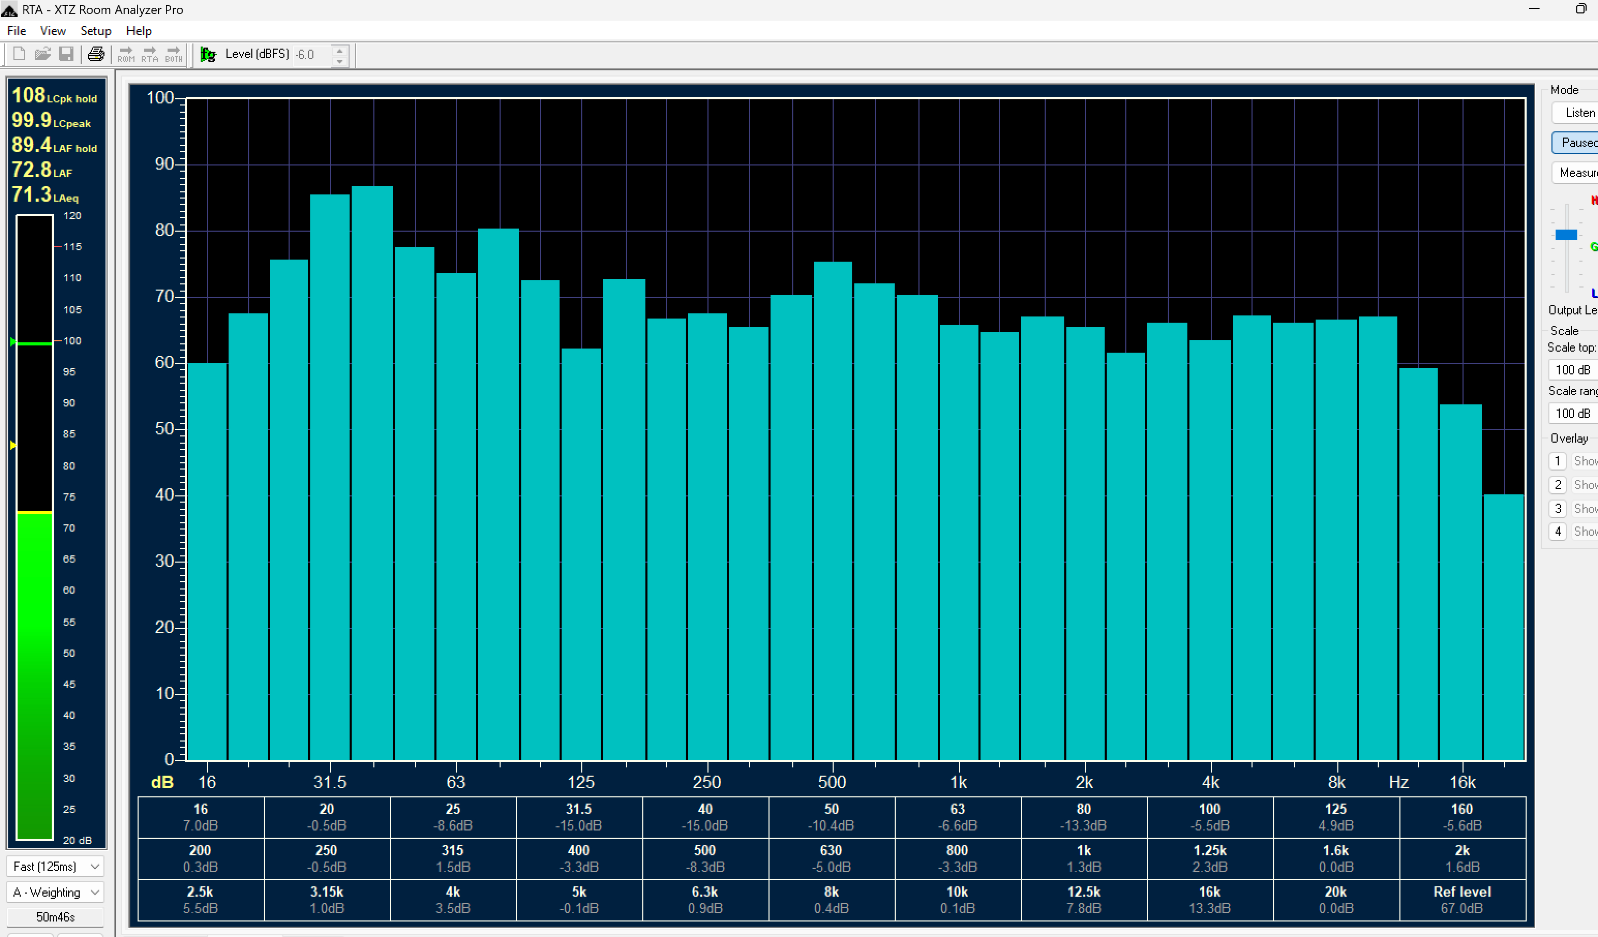Click the 50m46s elapsed time button
1598x937 pixels.
point(55,917)
